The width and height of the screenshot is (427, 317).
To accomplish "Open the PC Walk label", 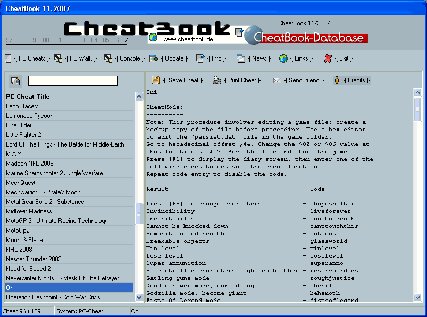I will pyautogui.click(x=81, y=58).
